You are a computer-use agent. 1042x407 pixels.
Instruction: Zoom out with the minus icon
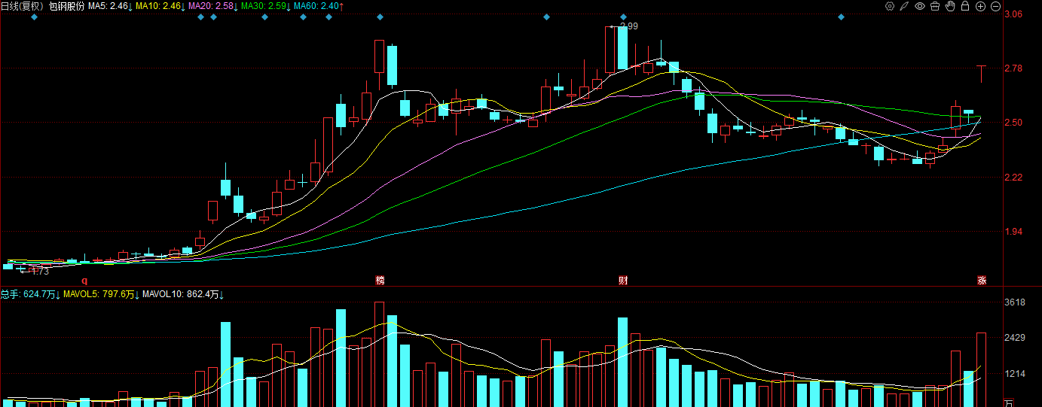995,6
